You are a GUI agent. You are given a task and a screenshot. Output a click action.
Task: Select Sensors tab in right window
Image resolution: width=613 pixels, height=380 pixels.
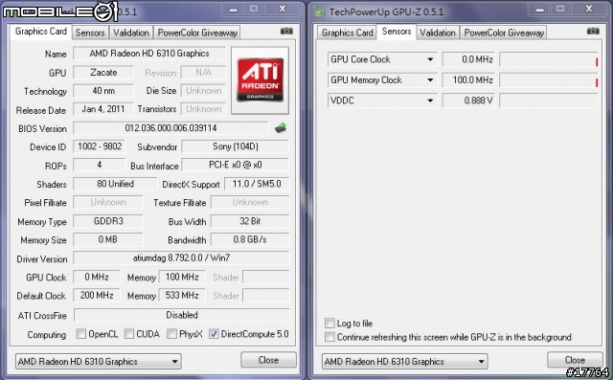pos(397,32)
